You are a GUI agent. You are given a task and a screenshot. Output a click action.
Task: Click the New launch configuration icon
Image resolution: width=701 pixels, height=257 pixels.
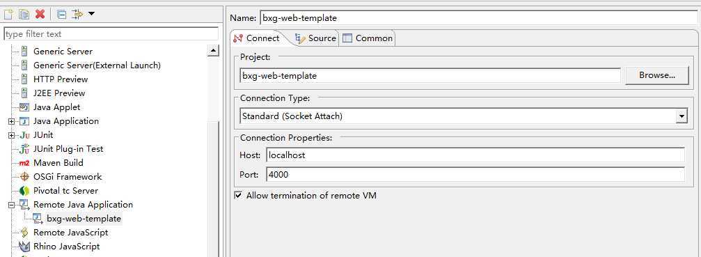pos(8,14)
